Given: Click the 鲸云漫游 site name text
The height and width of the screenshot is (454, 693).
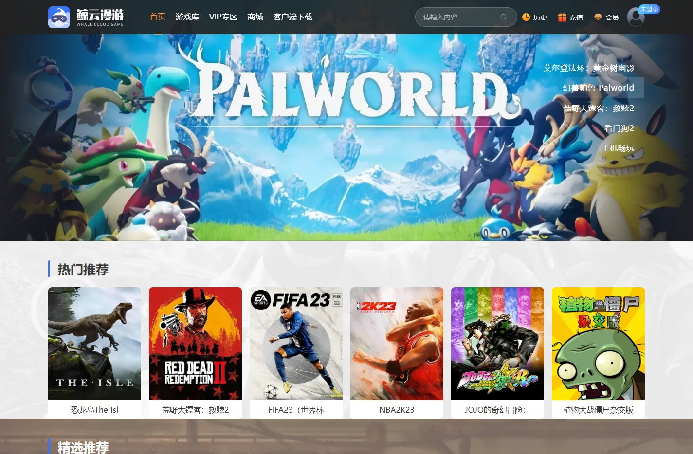Looking at the screenshot, I should click(x=100, y=14).
